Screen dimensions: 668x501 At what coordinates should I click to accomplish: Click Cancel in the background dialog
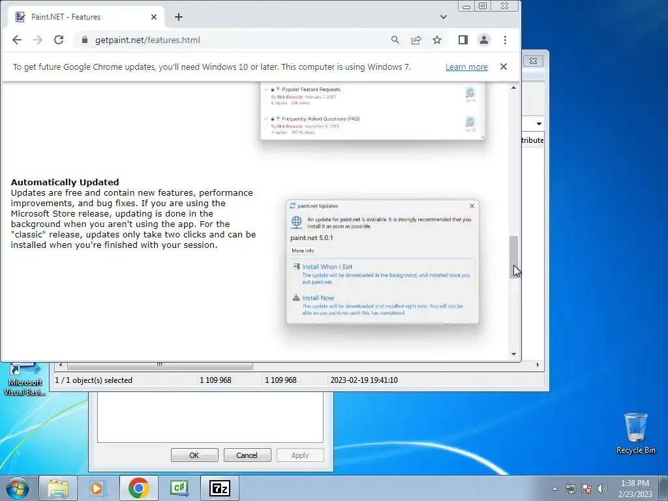coord(247,455)
